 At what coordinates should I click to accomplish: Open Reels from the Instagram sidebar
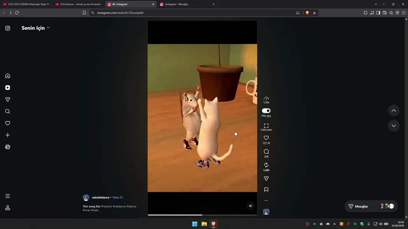(8, 87)
